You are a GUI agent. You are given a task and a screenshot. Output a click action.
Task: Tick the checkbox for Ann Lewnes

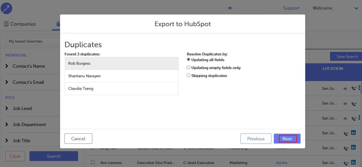[x=93, y=162]
